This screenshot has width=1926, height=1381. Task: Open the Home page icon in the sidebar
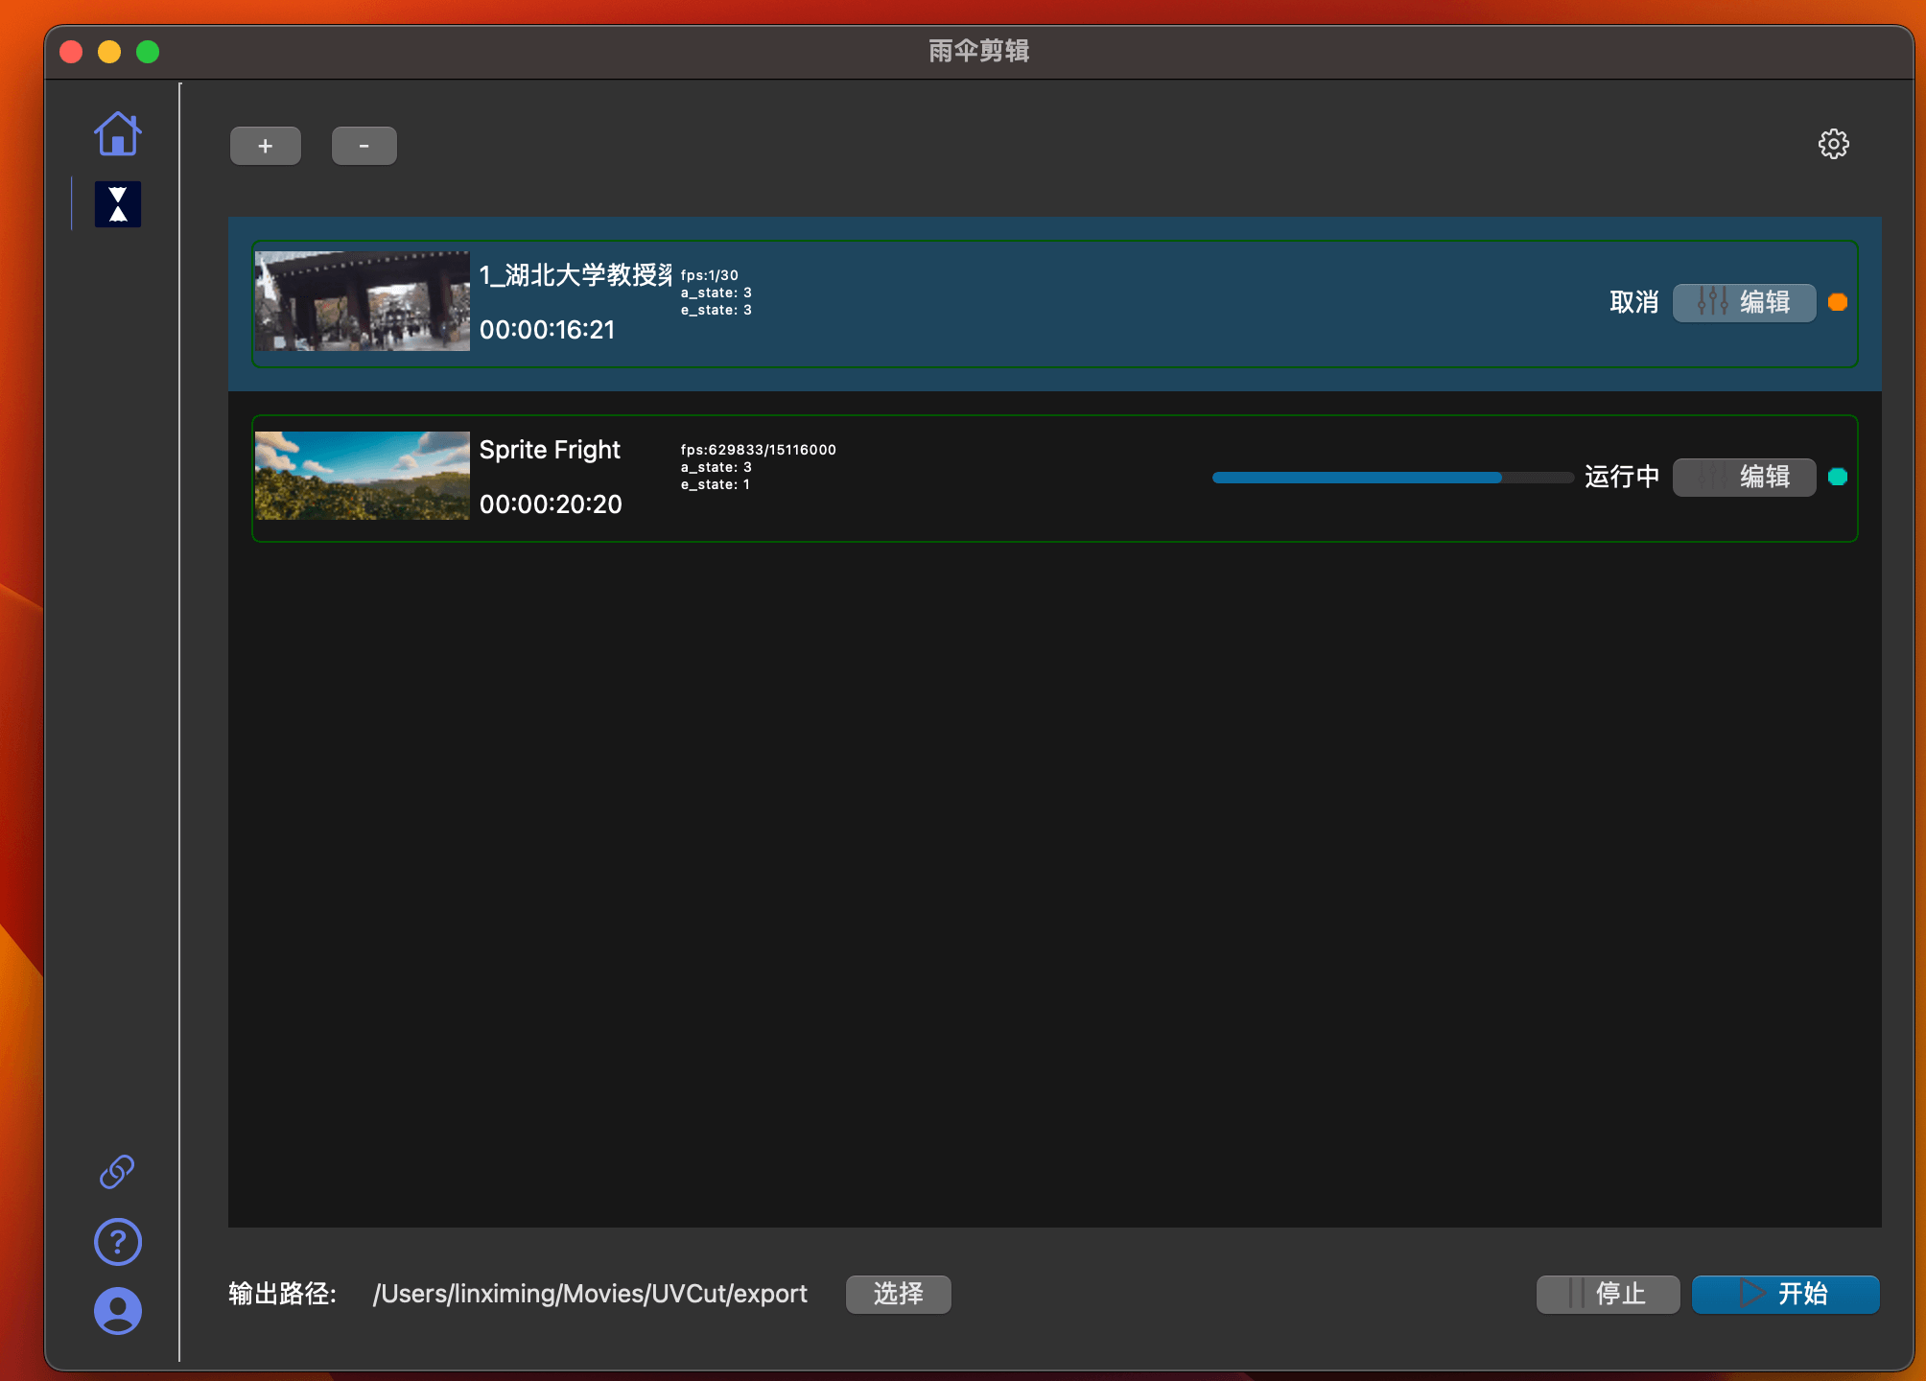(118, 133)
